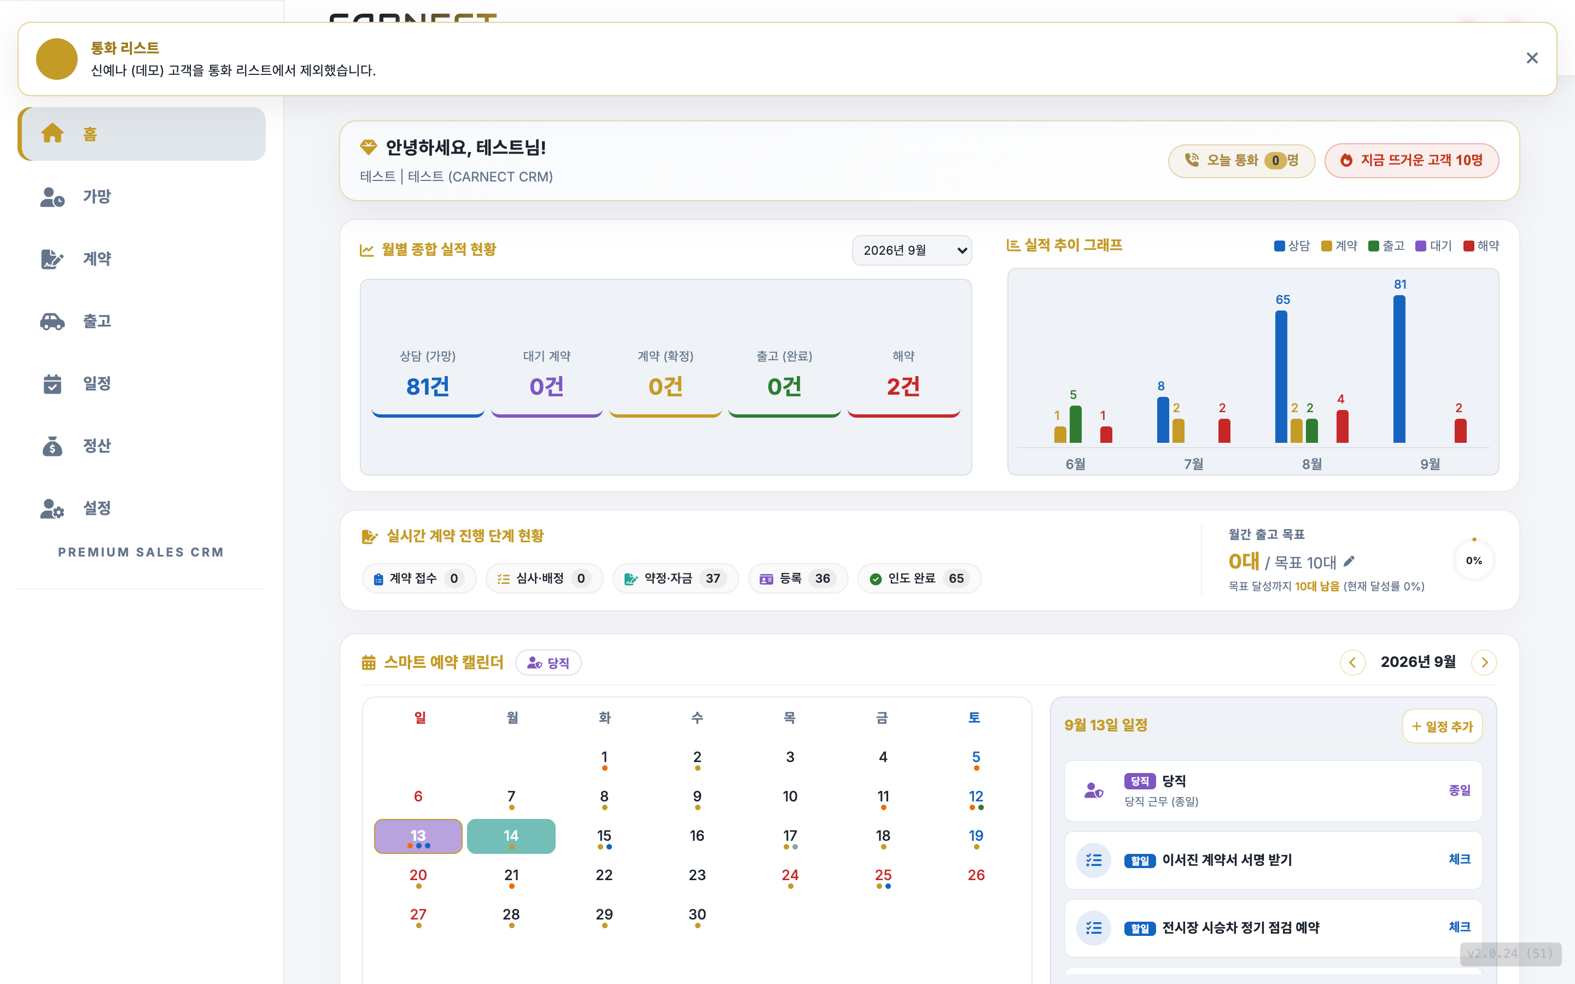The image size is (1575, 984).
Task: Click the diamond icon beside 안녕하세요 greeting
Action: [369, 147]
